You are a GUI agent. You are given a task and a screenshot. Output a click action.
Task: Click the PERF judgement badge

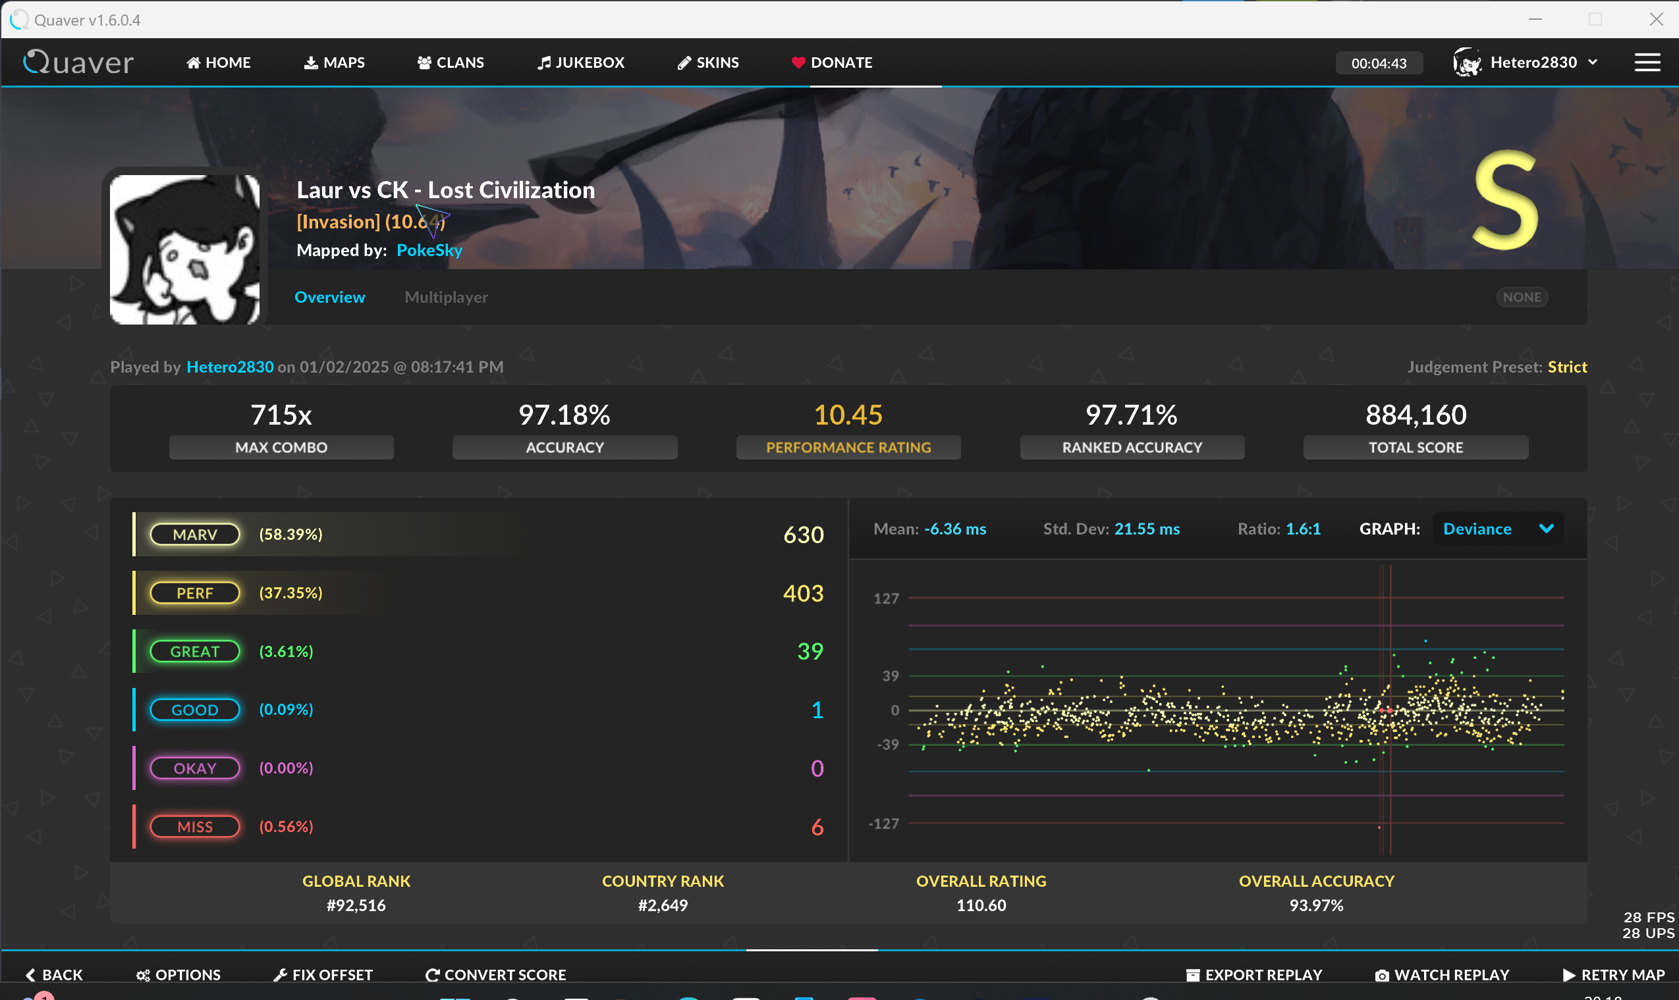pos(195,593)
